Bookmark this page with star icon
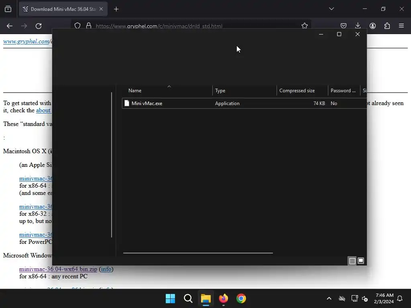 304,26
